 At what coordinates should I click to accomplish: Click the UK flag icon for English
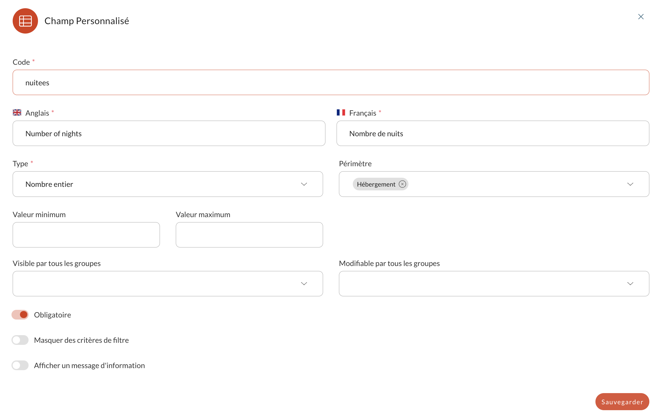point(17,113)
